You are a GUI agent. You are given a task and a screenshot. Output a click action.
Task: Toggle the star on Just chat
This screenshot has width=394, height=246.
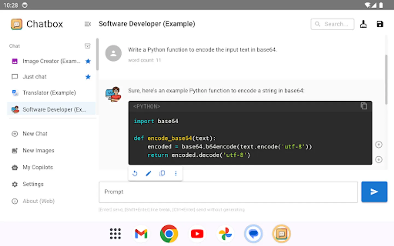[88, 77]
